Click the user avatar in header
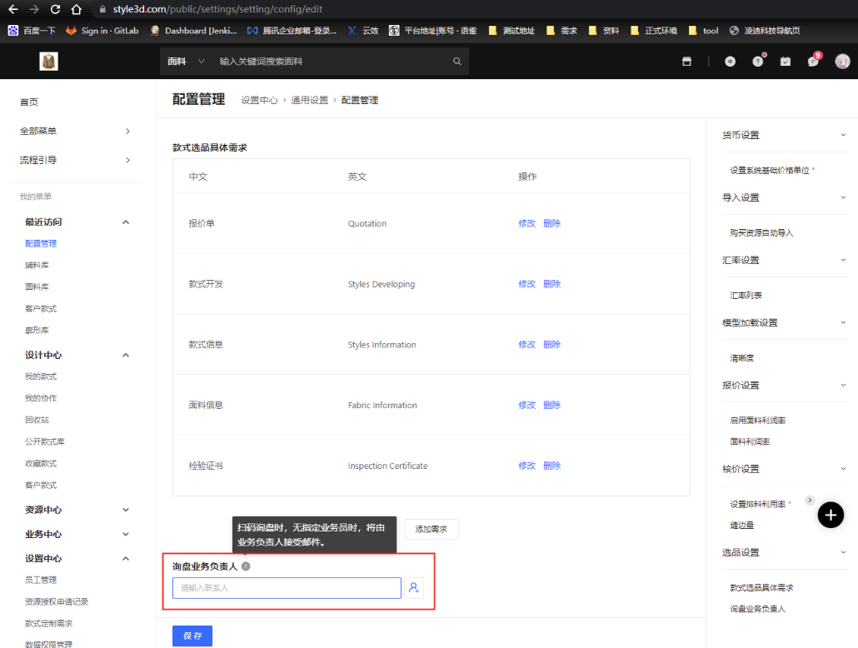858x648 pixels. (842, 62)
